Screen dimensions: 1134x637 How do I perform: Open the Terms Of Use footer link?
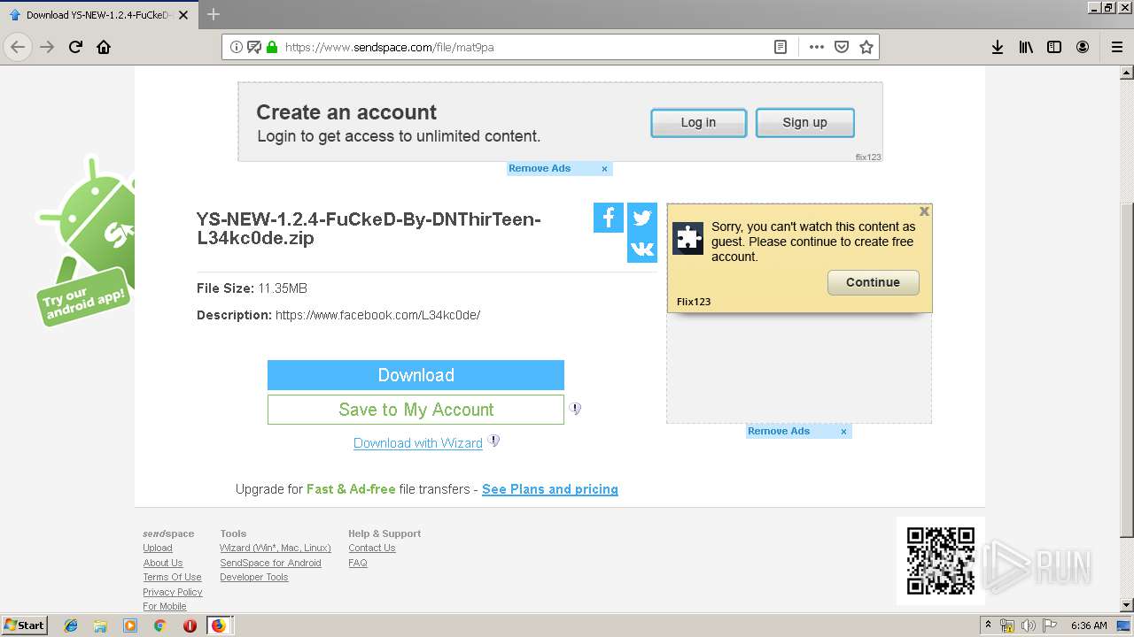point(172,578)
